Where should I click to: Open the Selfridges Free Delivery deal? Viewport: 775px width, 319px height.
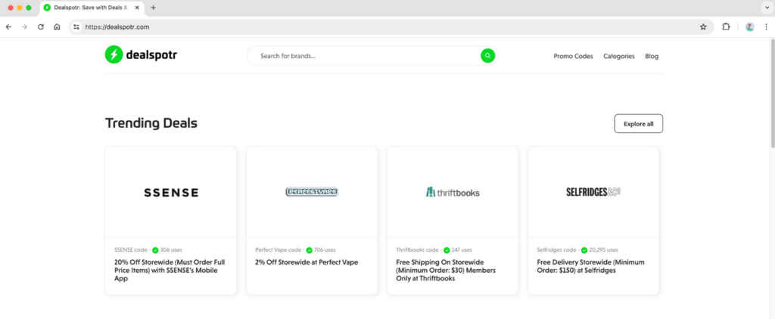590,266
